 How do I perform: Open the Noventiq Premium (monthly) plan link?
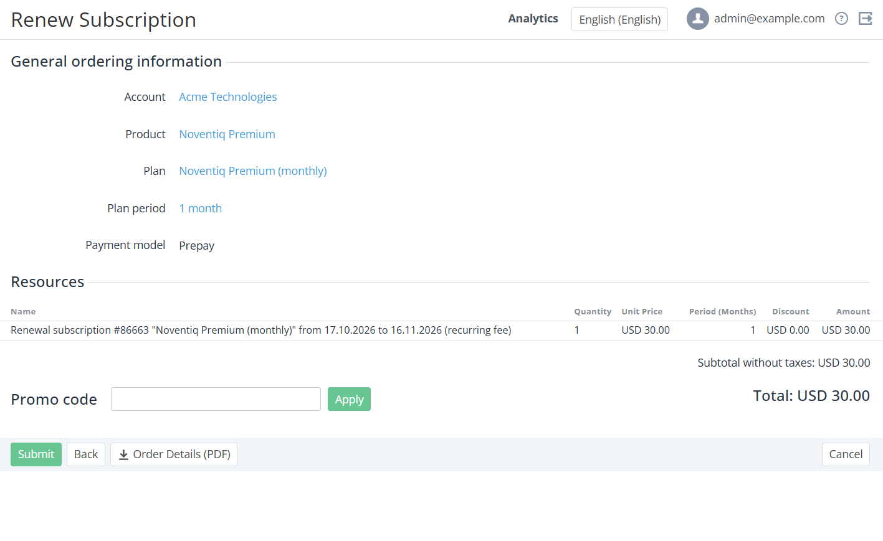point(253,171)
